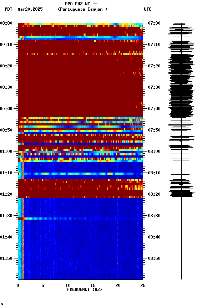Viewport: 197px width, 308px height.
Task: Click the '07:10' UTC time label
Action: (x=154, y=45)
